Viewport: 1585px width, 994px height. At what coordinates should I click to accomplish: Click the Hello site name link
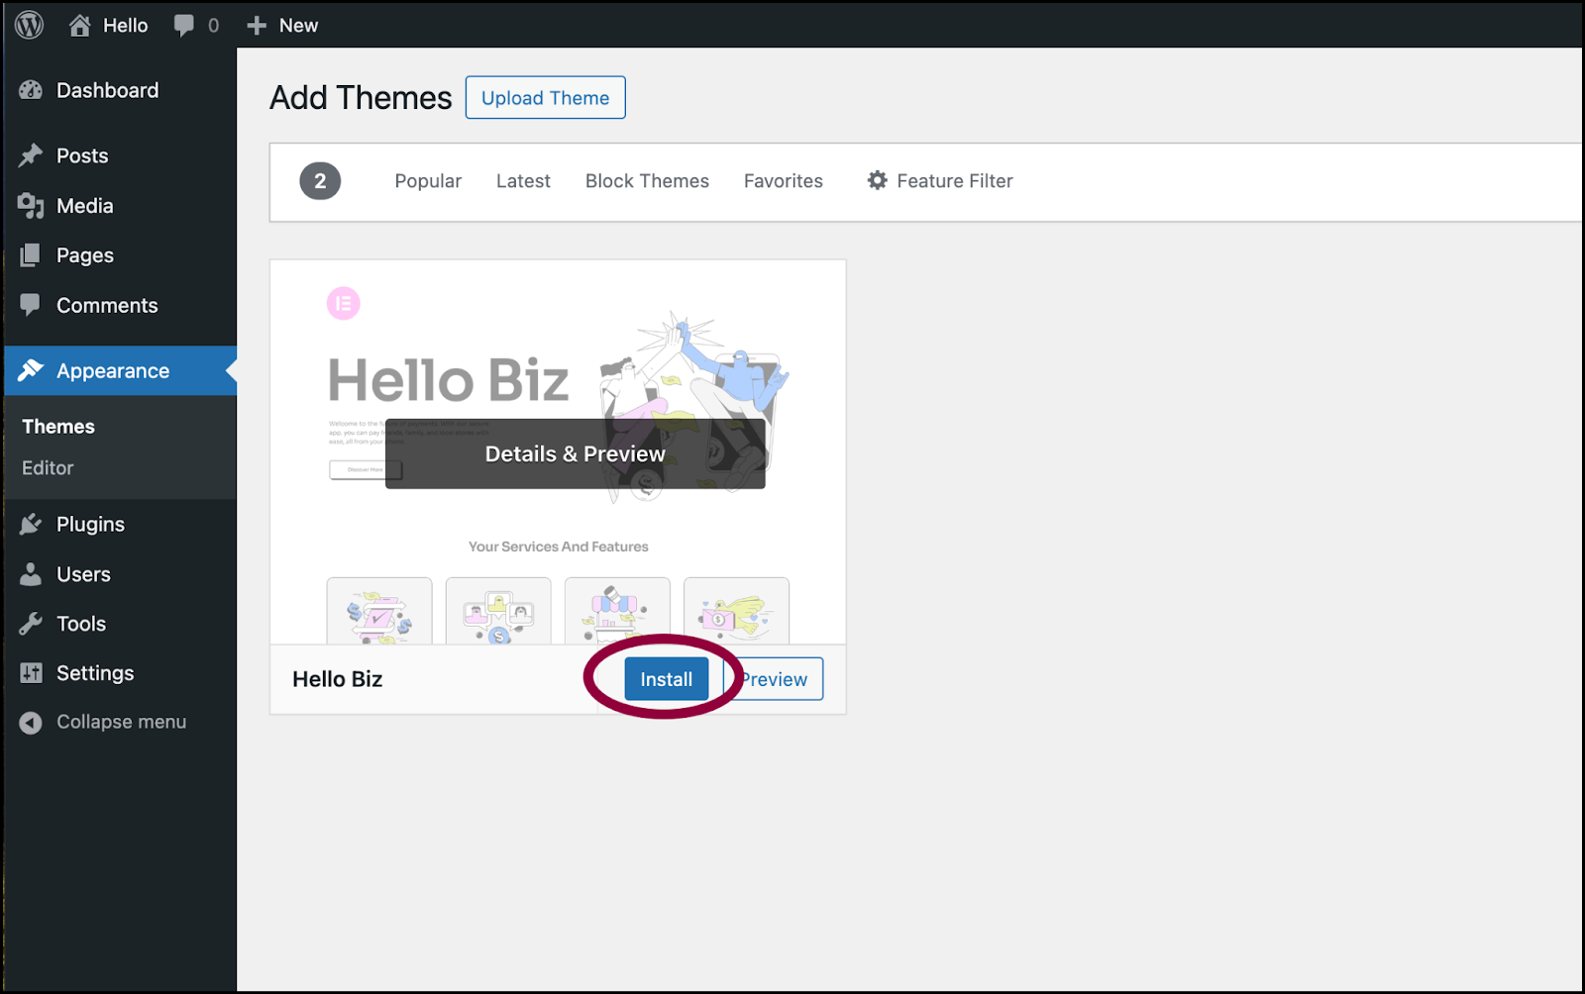coord(126,26)
